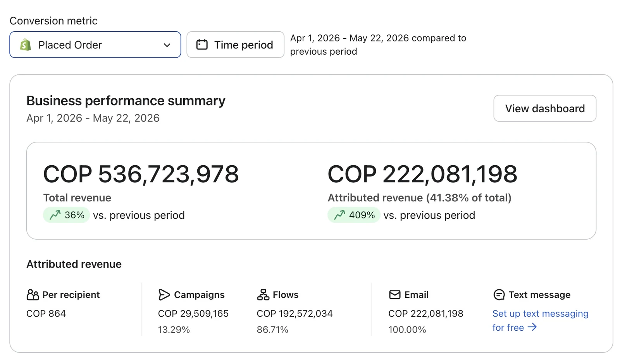Image resolution: width=620 pixels, height=364 pixels.
Task: Click the 'Text message' label
Action: [539, 295]
